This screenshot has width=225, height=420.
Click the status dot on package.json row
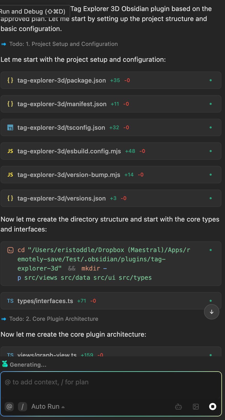pos(211,80)
